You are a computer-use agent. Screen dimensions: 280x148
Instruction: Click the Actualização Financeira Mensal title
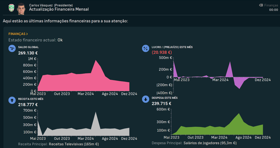[x=59, y=9]
